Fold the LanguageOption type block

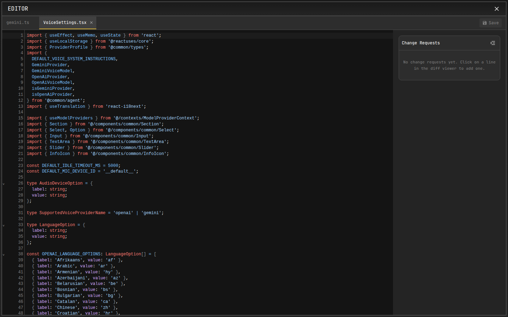point(4,225)
